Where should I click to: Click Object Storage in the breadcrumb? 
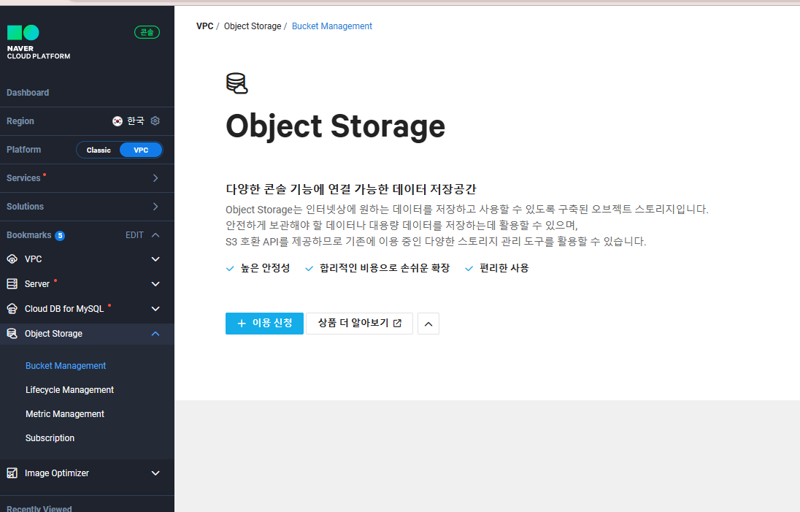click(x=253, y=26)
